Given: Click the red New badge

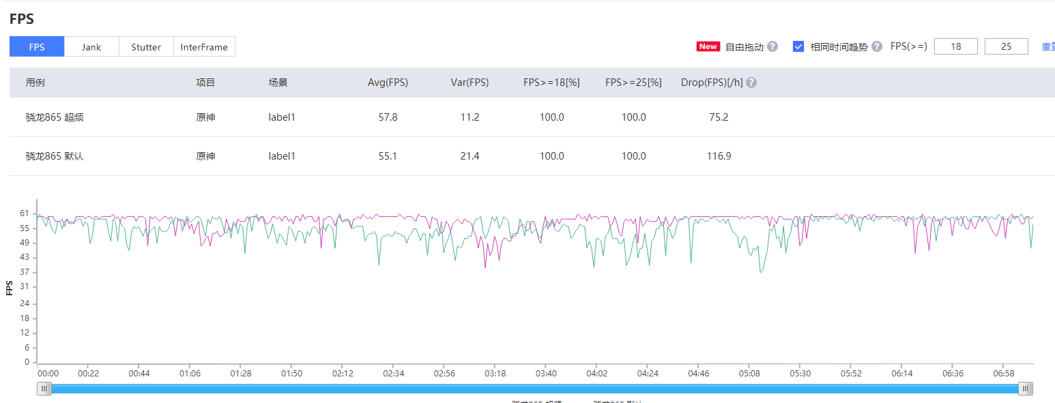Looking at the screenshot, I should 708,46.
